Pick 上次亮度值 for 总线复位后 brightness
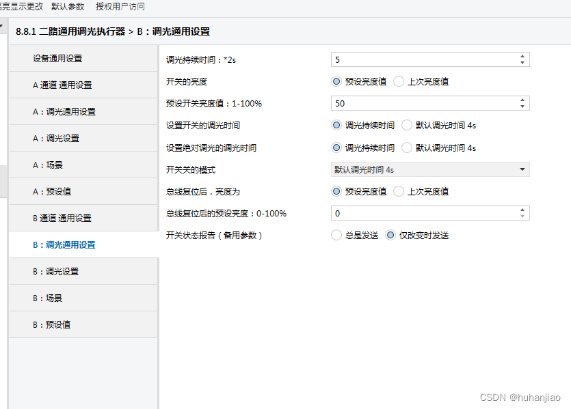The height and width of the screenshot is (409, 571). point(399,191)
